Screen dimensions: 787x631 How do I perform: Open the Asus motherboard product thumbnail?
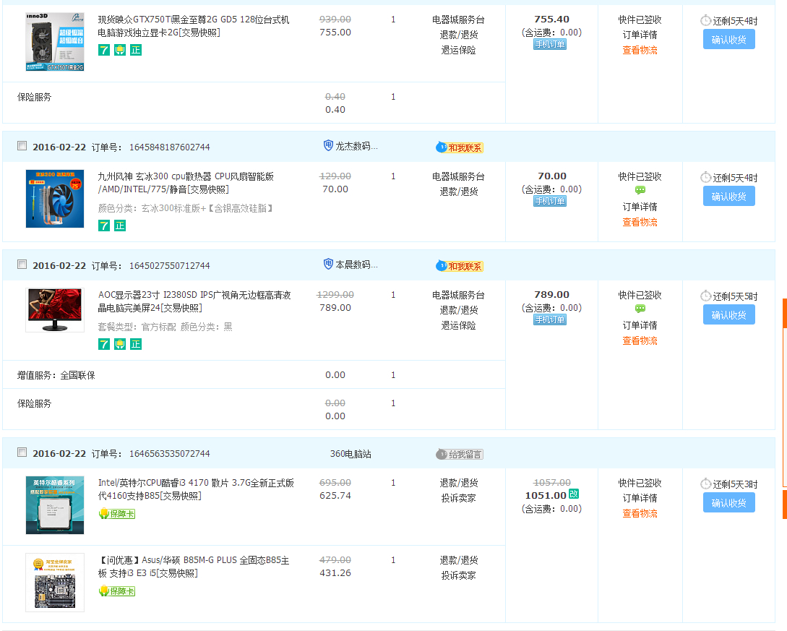(55, 583)
